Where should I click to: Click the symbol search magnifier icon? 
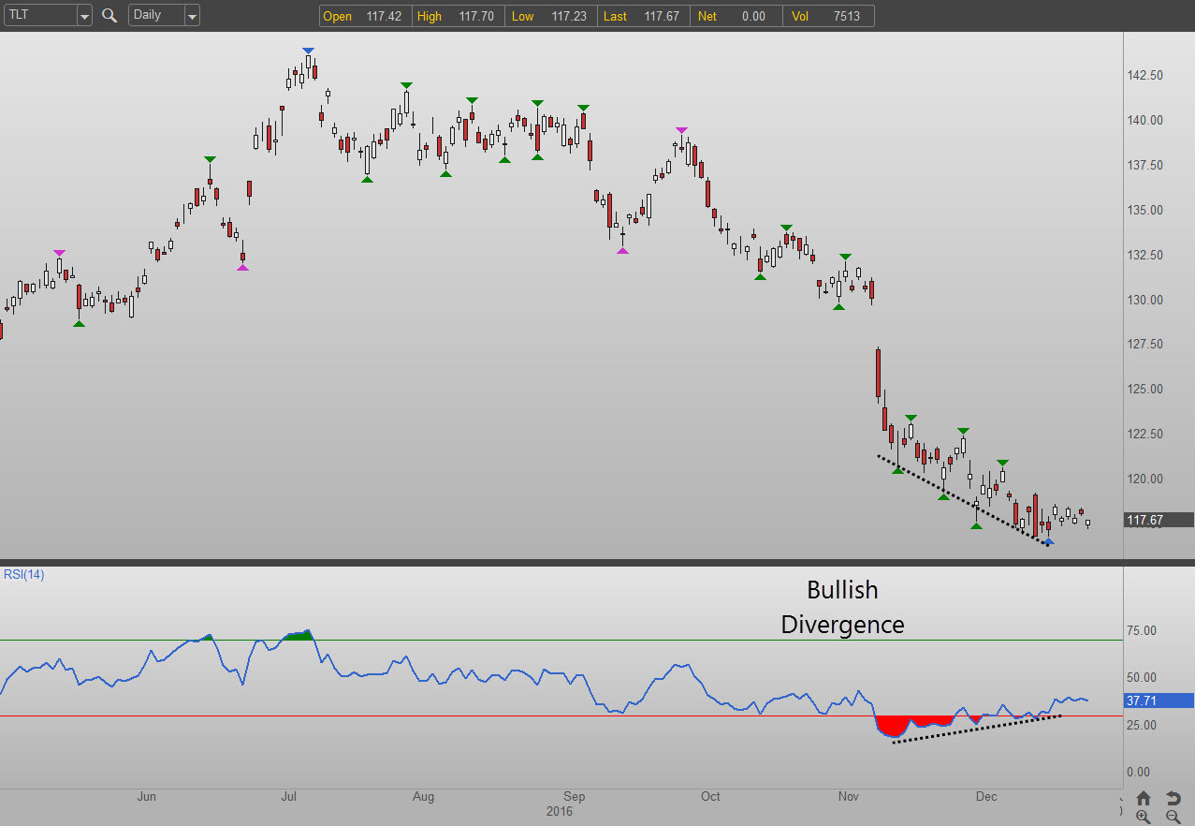(x=109, y=16)
